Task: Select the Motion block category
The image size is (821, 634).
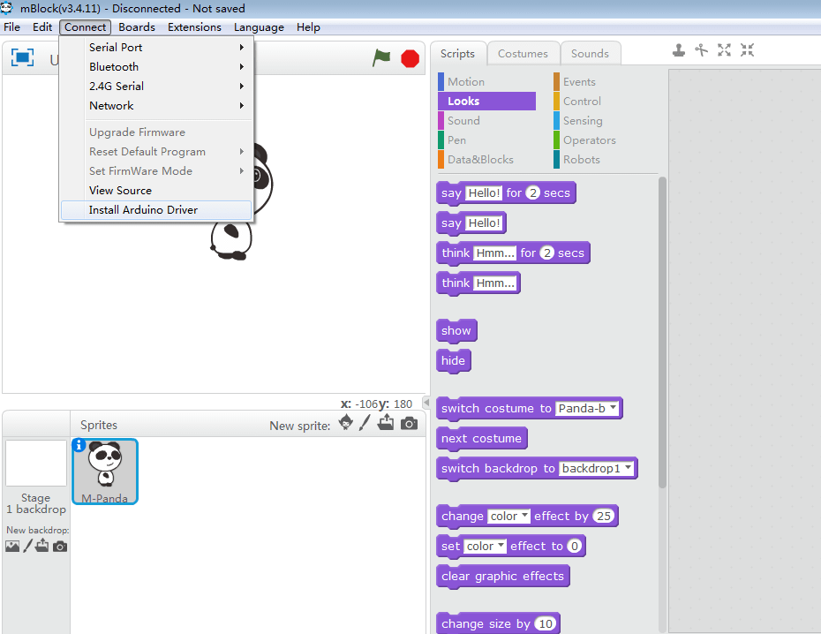Action: tap(486, 81)
